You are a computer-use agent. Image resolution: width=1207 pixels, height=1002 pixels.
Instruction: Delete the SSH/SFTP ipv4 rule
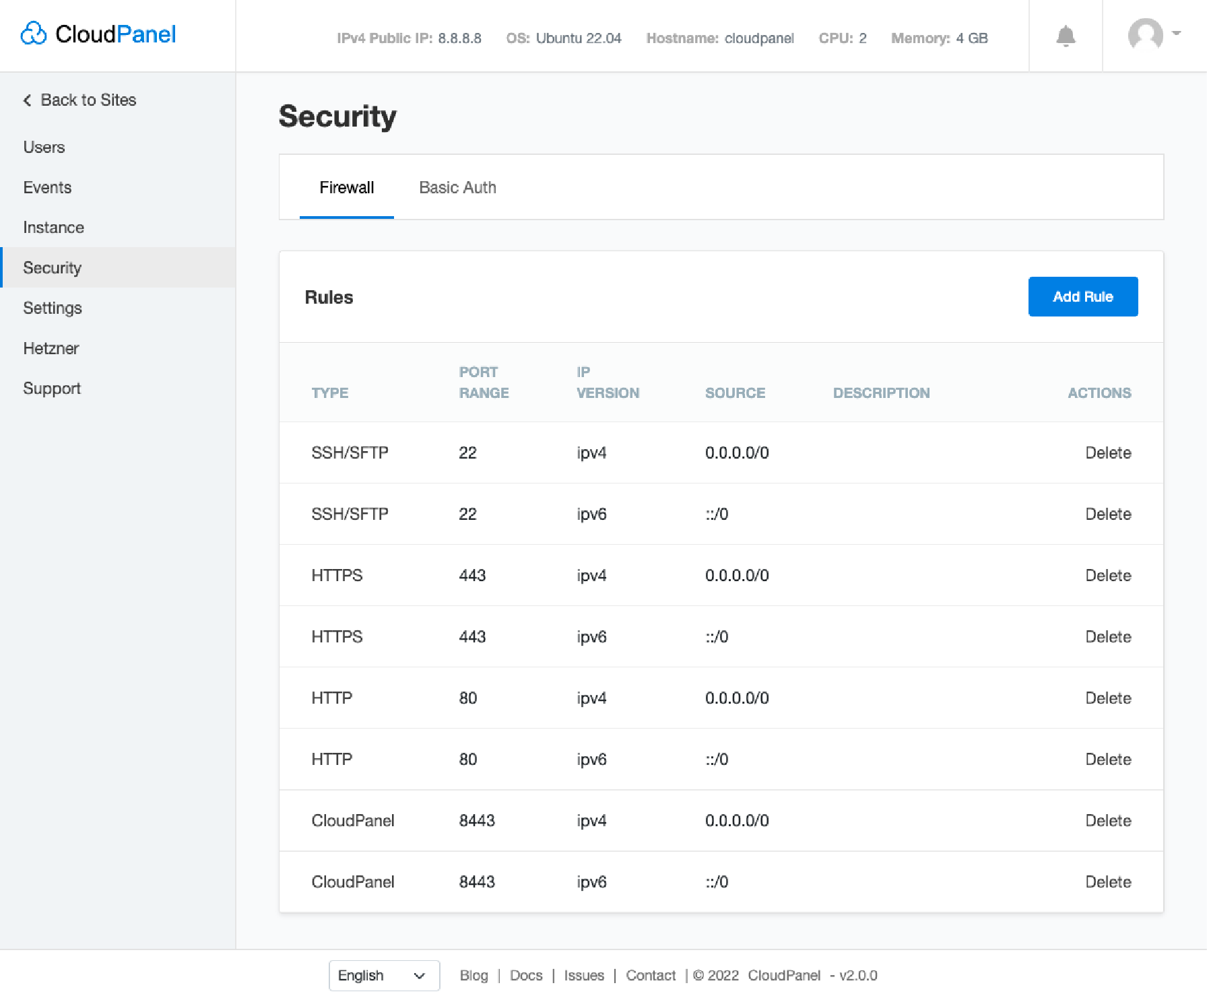point(1108,453)
